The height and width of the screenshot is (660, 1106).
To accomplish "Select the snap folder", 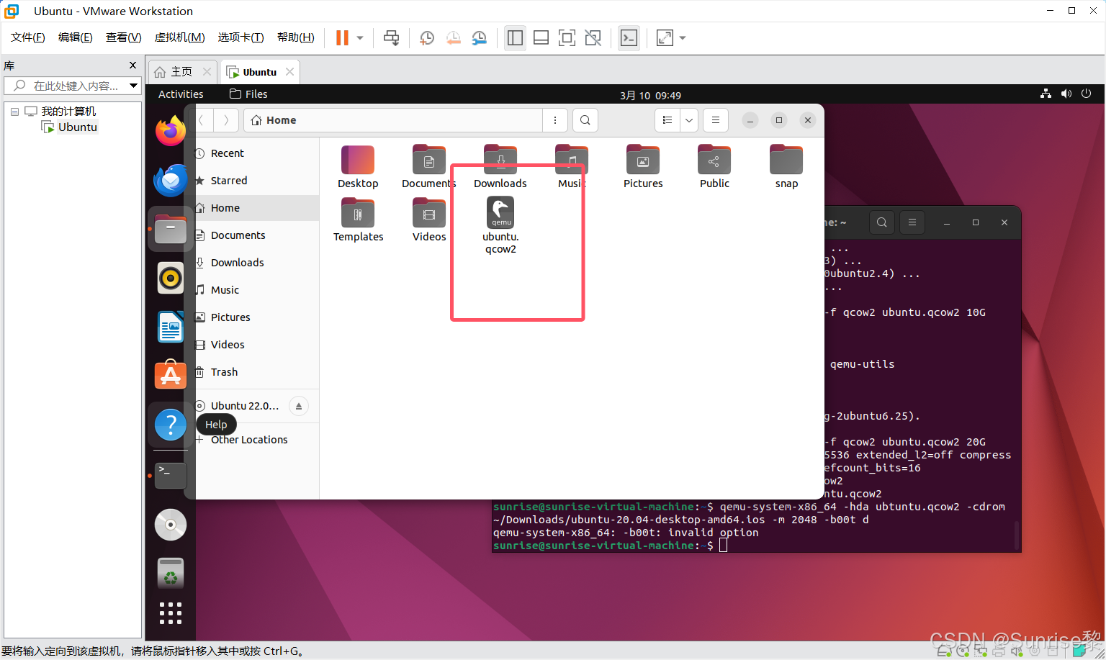I will (x=786, y=167).
